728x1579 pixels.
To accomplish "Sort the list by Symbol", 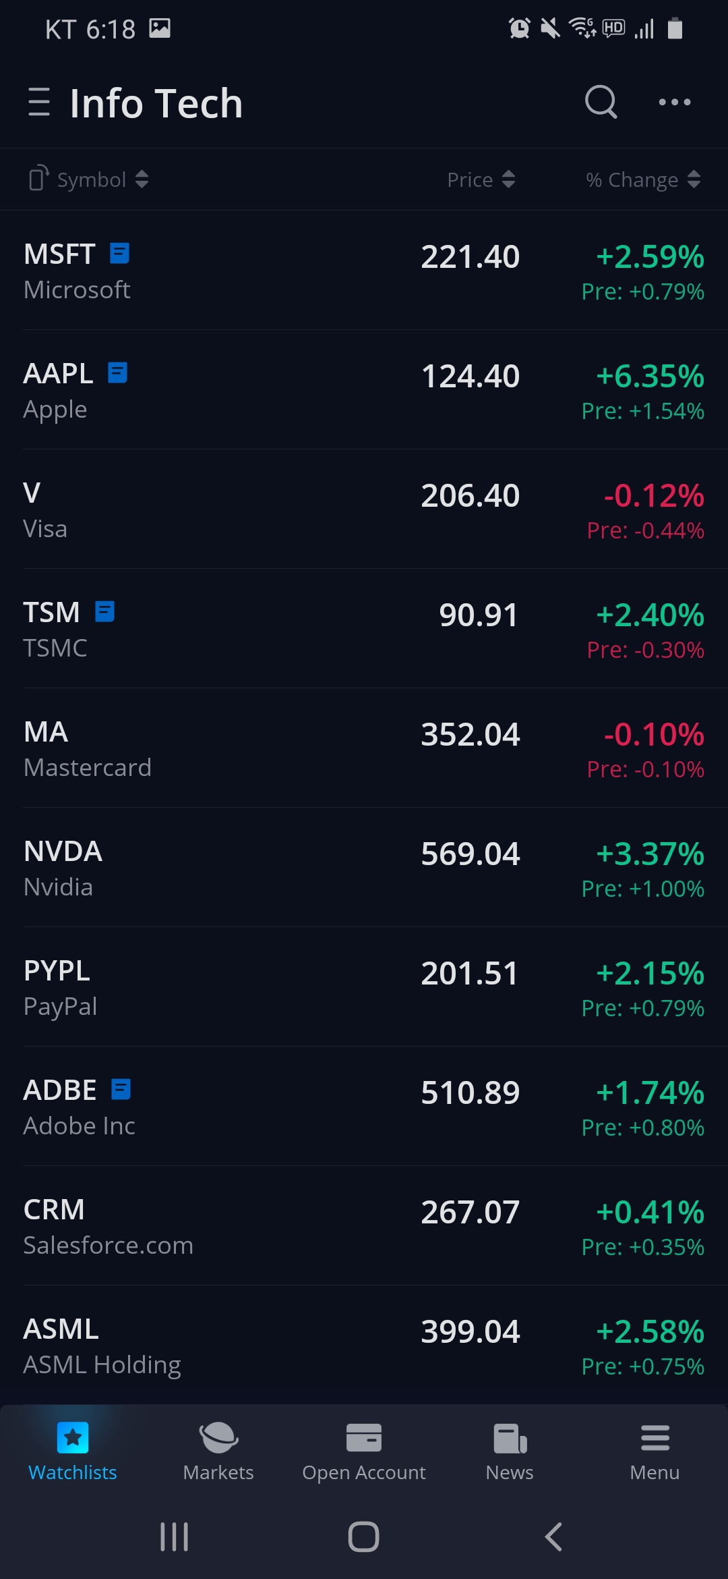I will pos(102,179).
